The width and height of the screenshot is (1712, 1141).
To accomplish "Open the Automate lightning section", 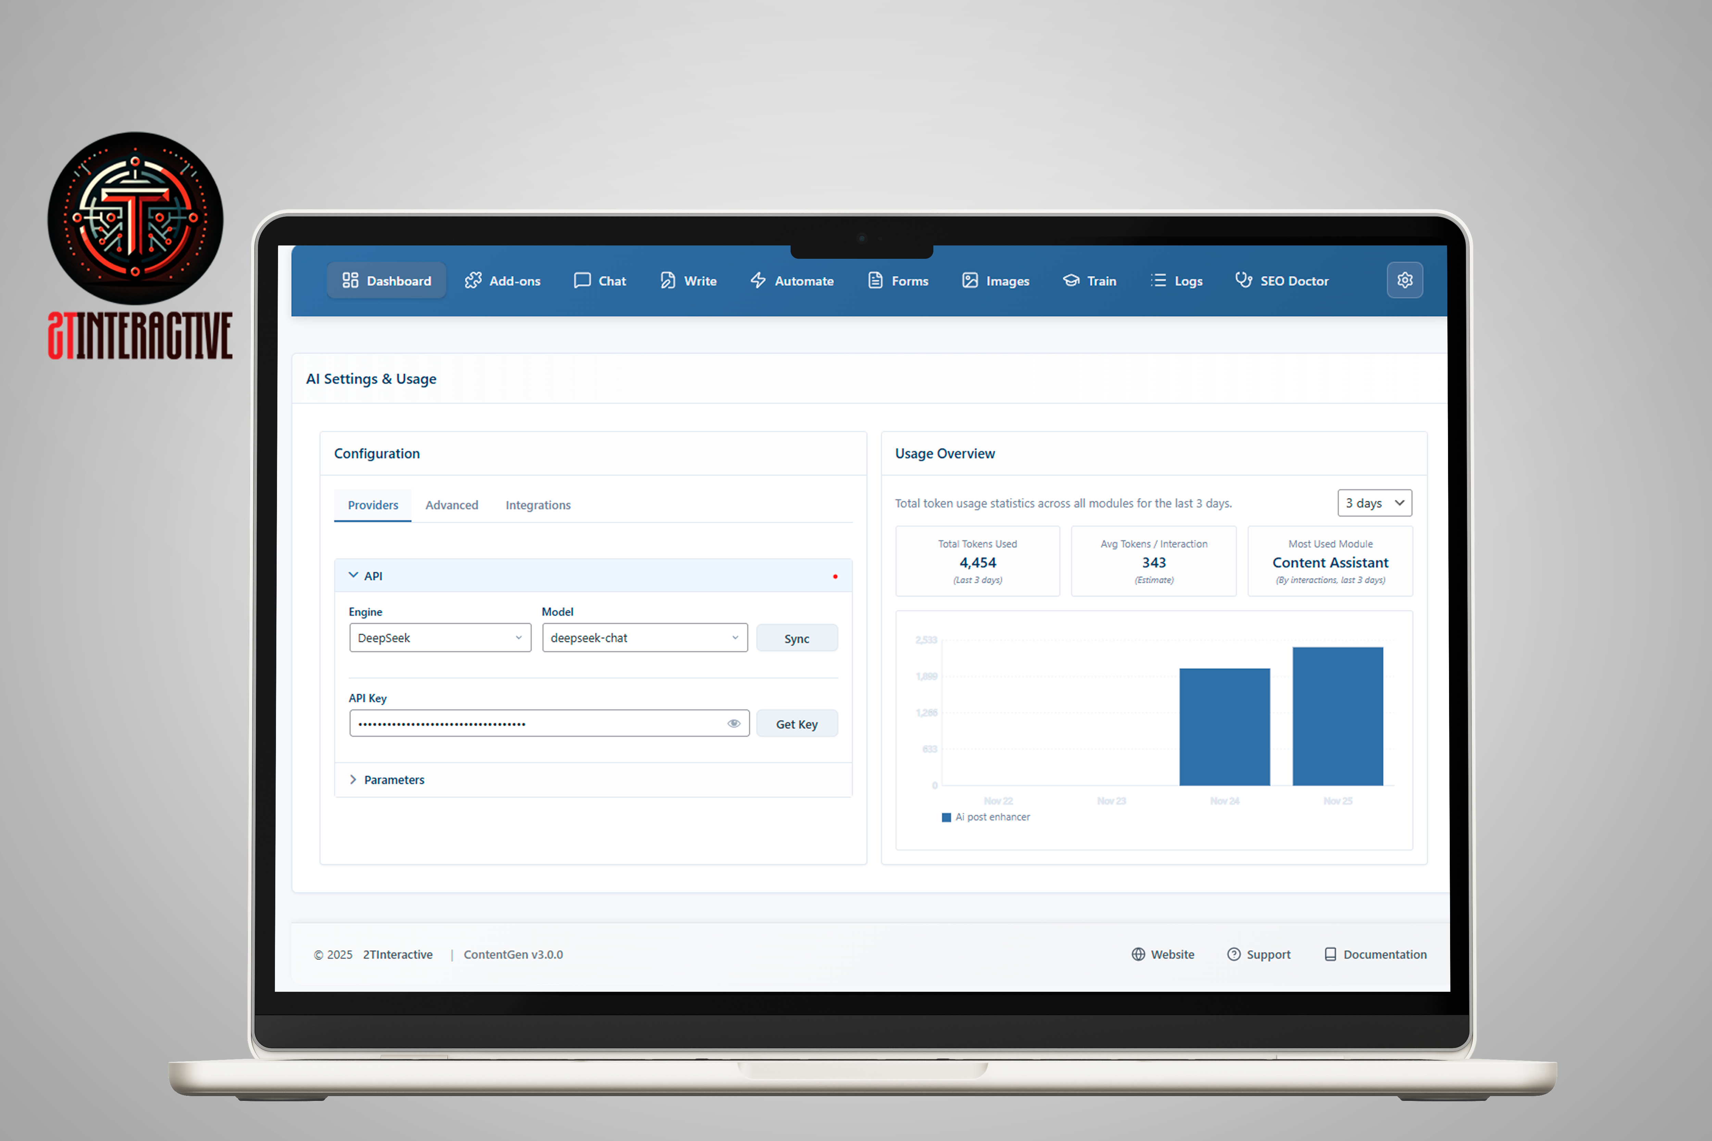I will click(x=791, y=281).
